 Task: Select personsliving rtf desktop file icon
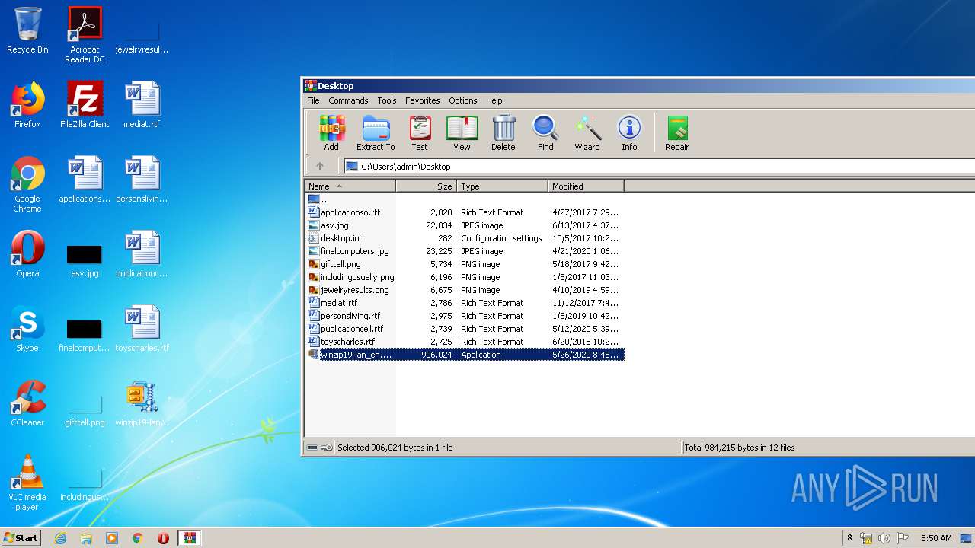(142, 180)
